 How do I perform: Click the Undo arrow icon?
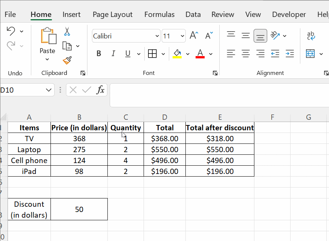[11, 31]
